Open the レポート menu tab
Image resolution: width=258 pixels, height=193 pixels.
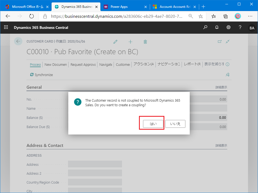click(192, 64)
